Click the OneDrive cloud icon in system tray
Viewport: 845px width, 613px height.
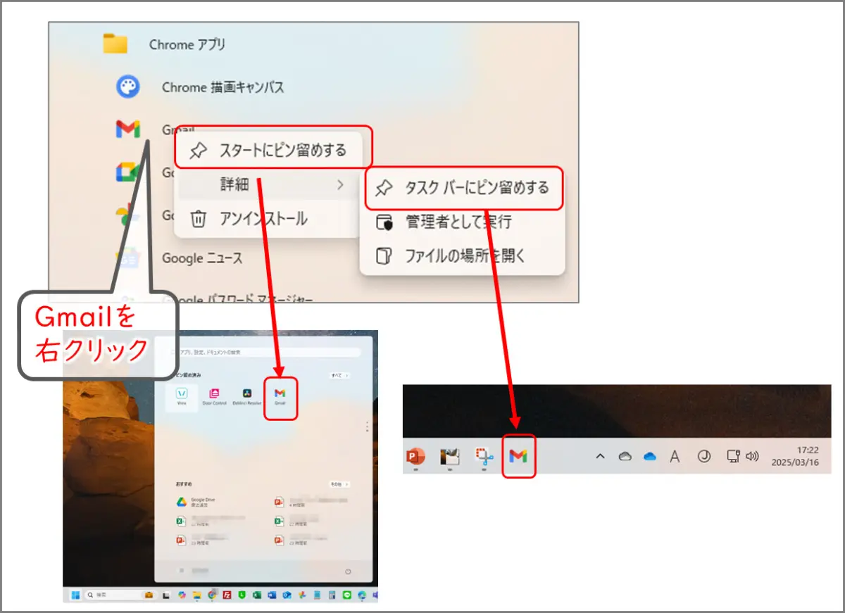(649, 456)
